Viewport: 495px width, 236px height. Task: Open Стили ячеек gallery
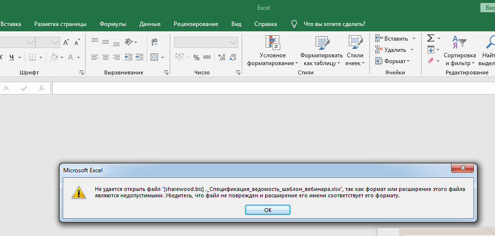pyautogui.click(x=355, y=50)
